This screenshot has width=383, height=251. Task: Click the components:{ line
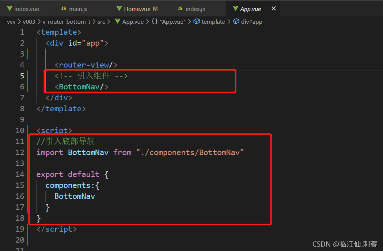(x=72, y=185)
